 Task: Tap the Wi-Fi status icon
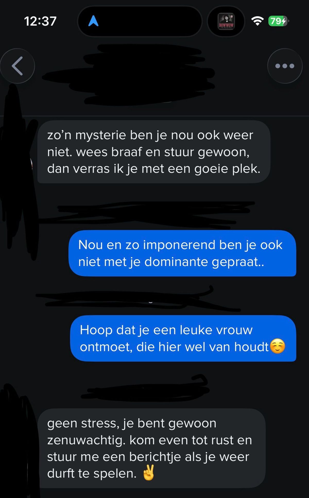[257, 21]
